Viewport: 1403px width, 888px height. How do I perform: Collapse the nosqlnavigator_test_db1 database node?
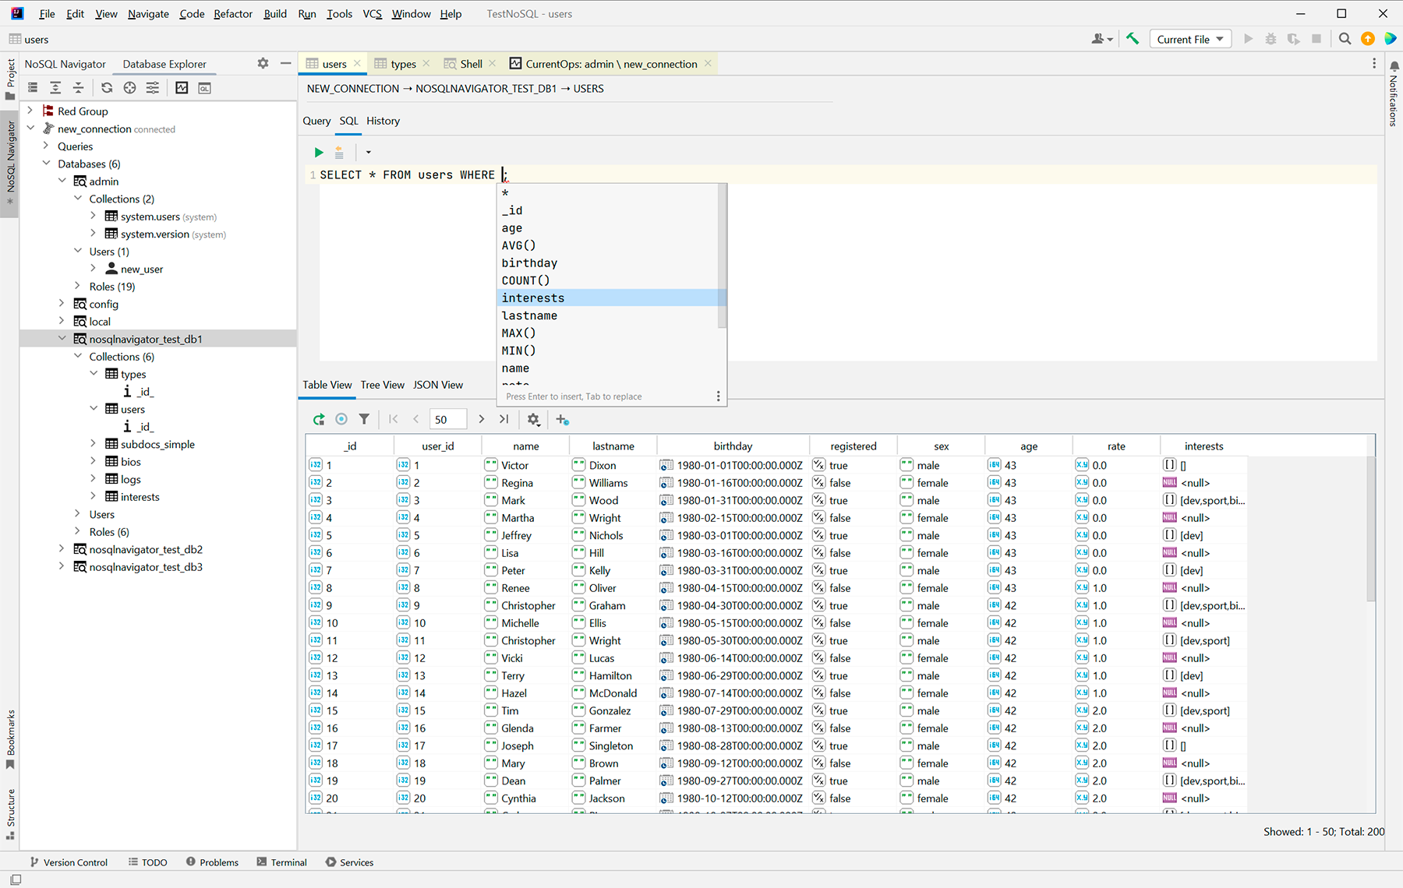(x=62, y=339)
